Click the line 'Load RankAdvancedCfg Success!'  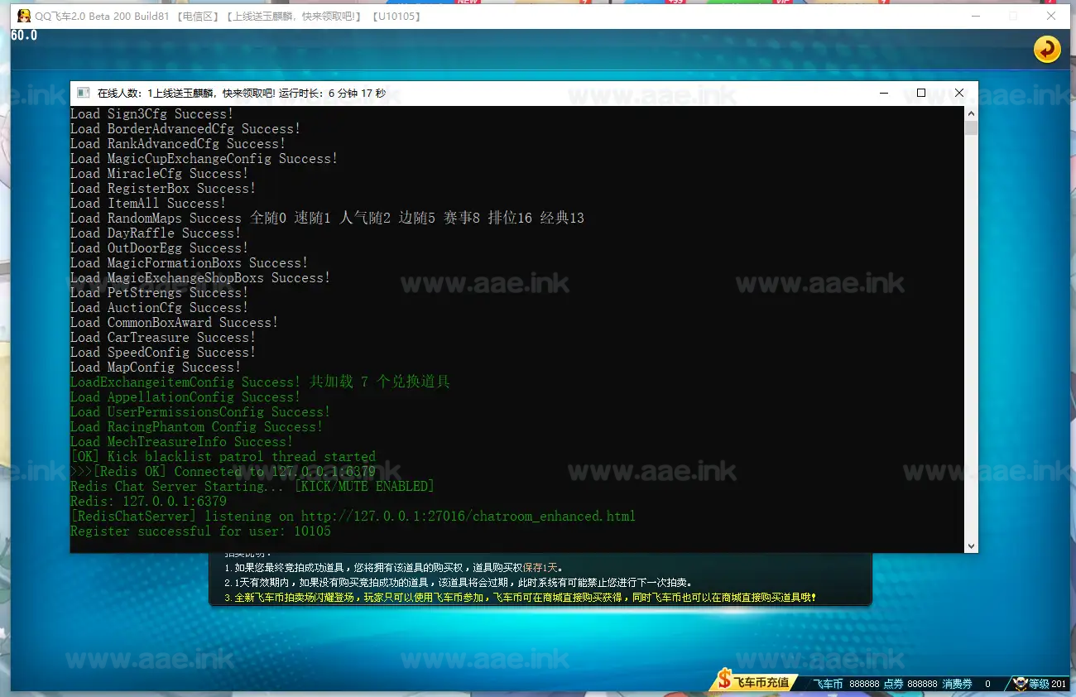(178, 144)
